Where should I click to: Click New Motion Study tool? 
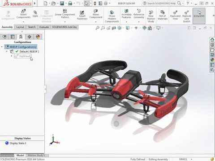point(151,17)
